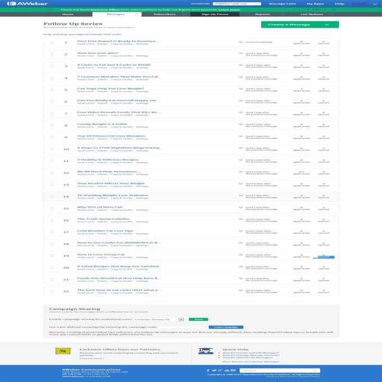Open the Subscribers tab

point(165,15)
